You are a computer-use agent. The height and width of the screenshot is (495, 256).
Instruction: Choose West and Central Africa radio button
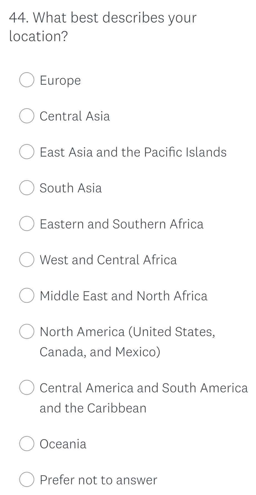27,260
